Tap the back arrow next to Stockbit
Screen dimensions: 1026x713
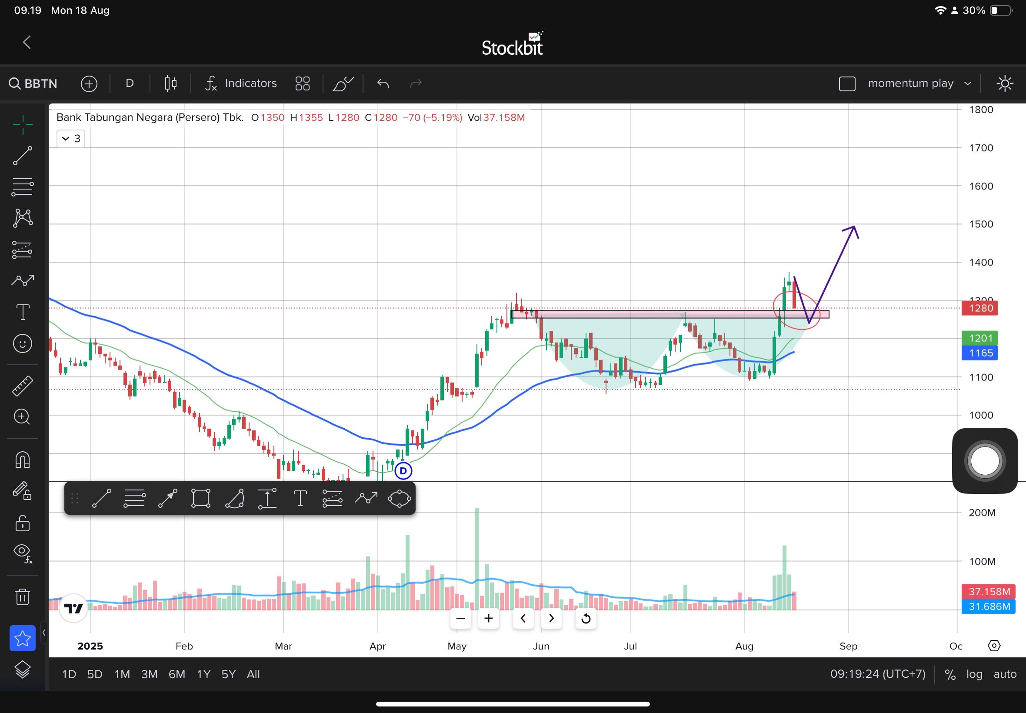(27, 43)
